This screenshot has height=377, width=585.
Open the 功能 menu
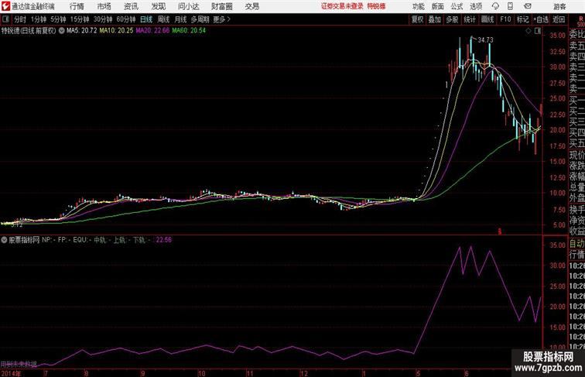click(x=418, y=6)
